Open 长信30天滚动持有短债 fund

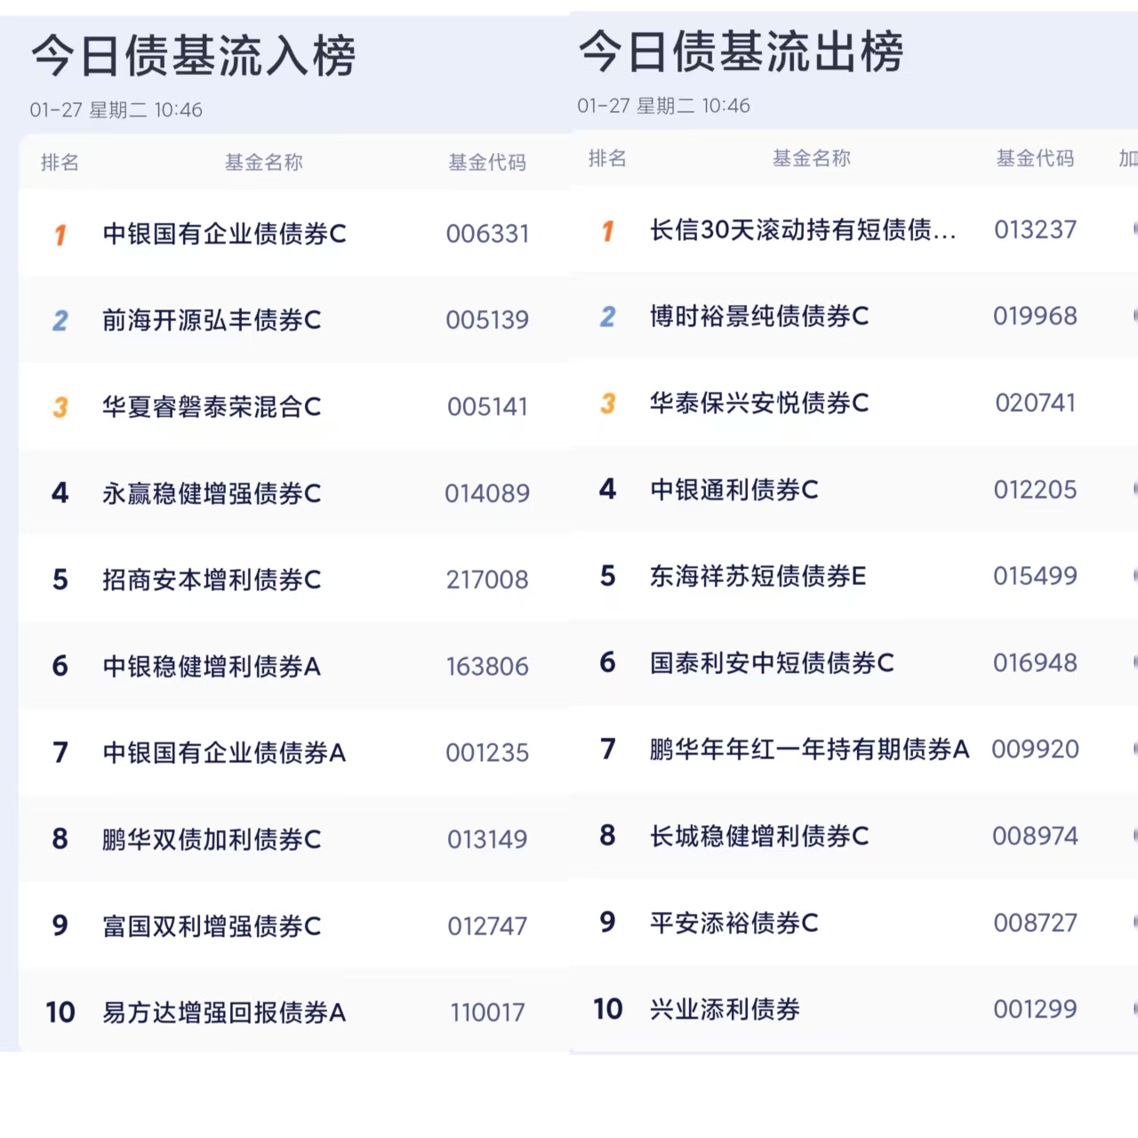(803, 230)
